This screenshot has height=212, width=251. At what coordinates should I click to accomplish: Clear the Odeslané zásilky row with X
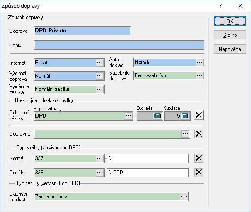coord(199,115)
